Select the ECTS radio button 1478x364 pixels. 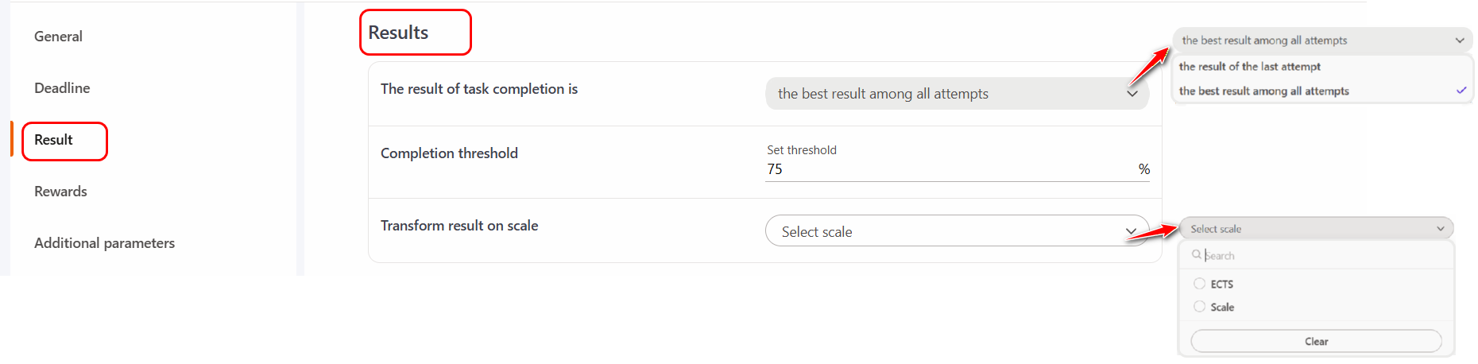click(1200, 284)
